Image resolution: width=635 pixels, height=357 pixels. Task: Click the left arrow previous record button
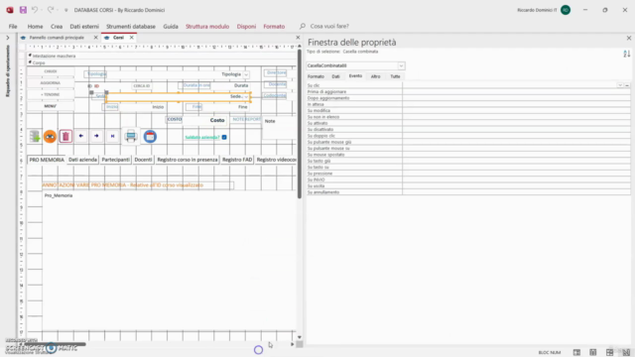coord(81,136)
